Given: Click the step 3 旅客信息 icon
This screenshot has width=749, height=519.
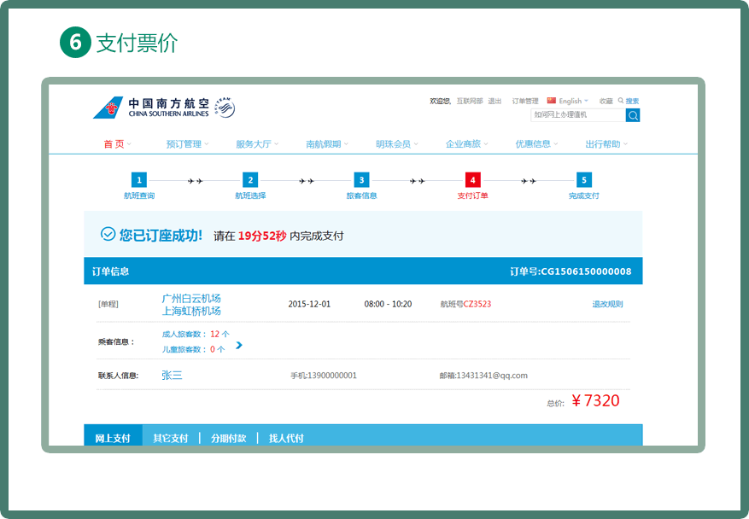Looking at the screenshot, I should (361, 180).
